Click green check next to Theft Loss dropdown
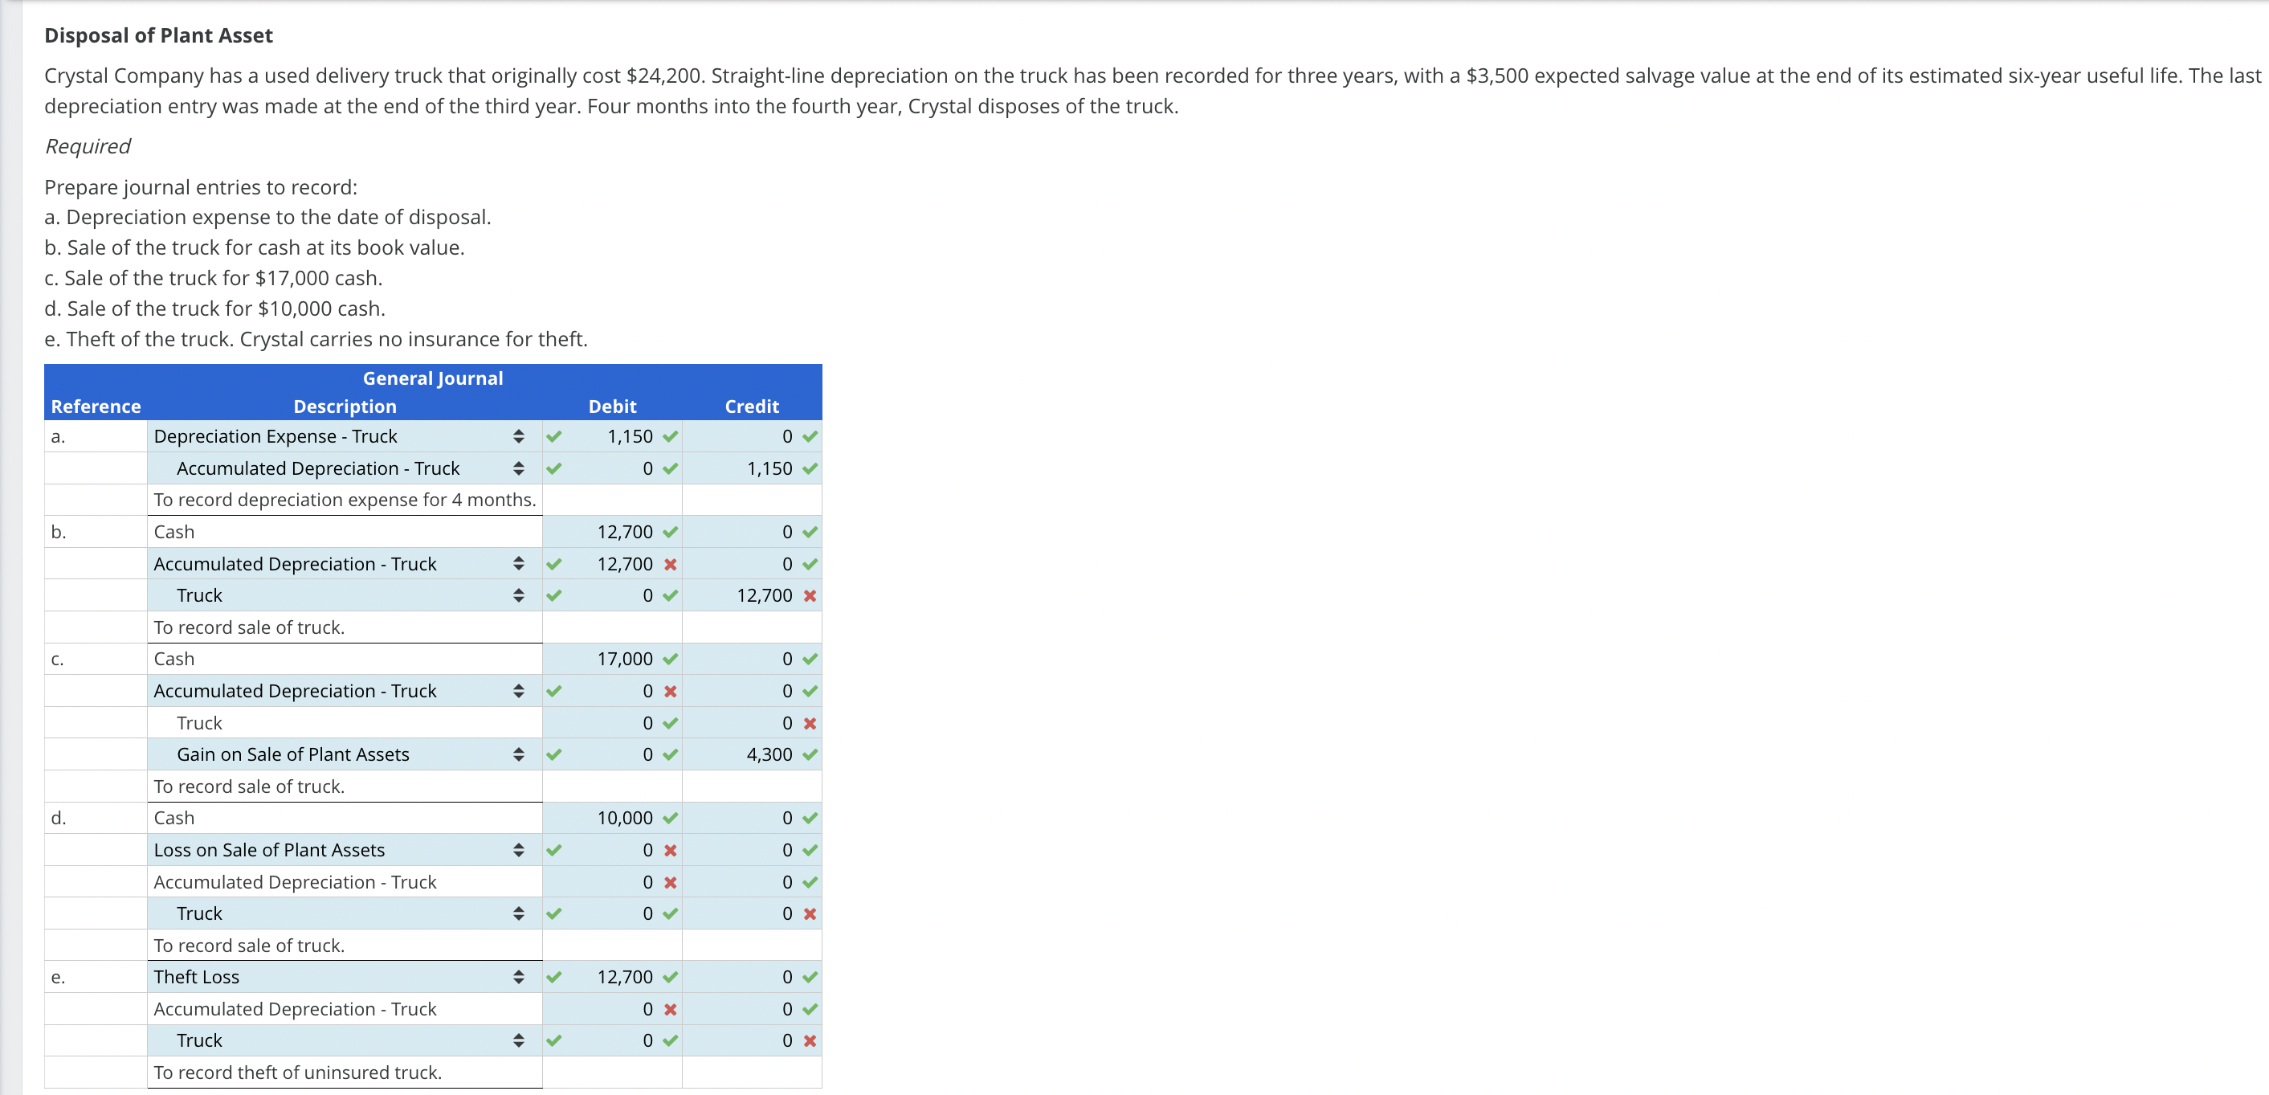Viewport: 2269px width, 1095px height. coord(553,977)
